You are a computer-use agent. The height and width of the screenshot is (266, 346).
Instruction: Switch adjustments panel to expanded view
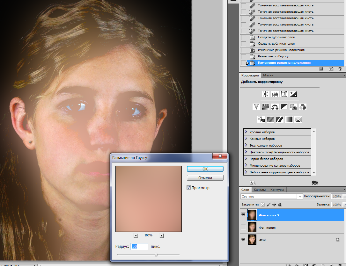[x=253, y=183]
